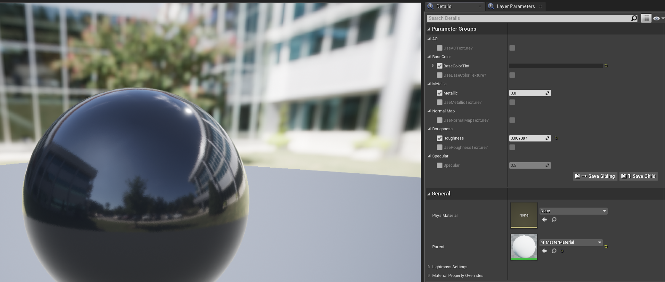This screenshot has height=282, width=665.
Task: Click the Details tab info icon
Action: pyautogui.click(x=431, y=6)
